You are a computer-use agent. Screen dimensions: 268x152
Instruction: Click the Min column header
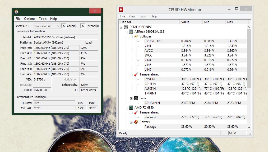coord(214,22)
